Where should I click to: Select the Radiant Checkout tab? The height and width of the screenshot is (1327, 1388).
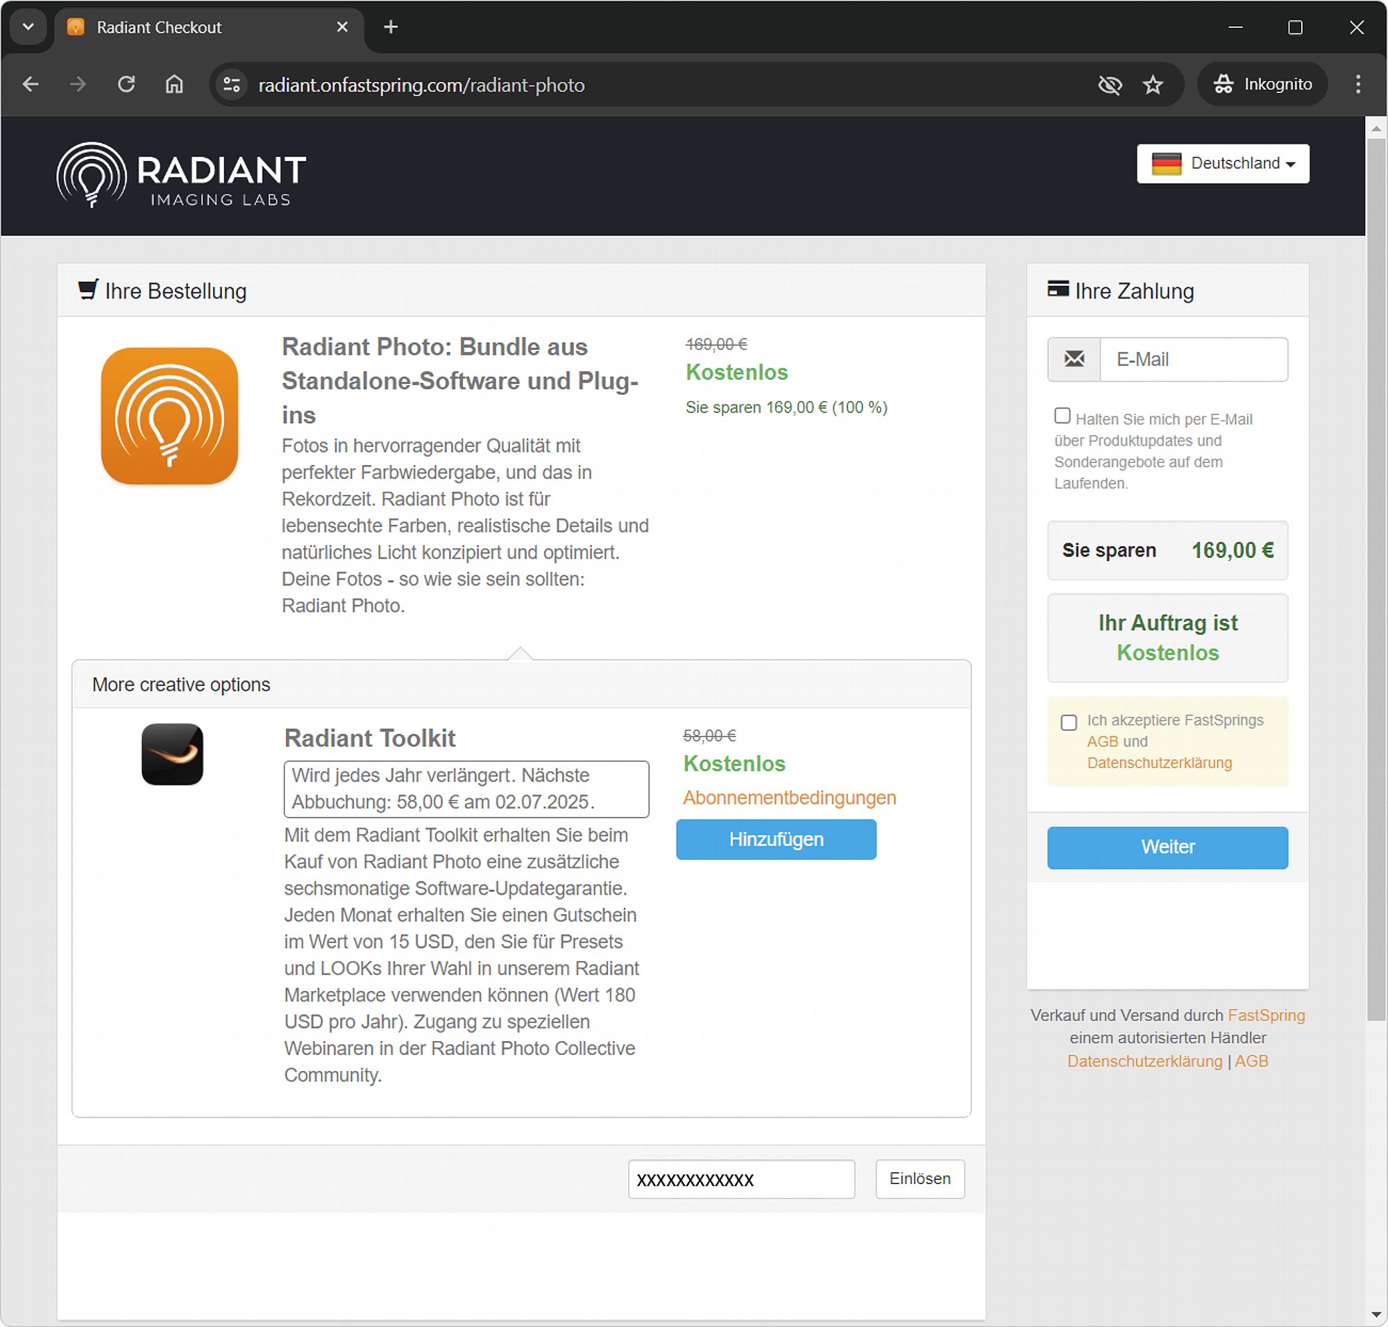tap(210, 28)
